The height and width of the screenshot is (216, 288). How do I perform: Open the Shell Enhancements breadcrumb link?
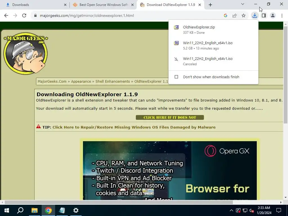(x=112, y=81)
